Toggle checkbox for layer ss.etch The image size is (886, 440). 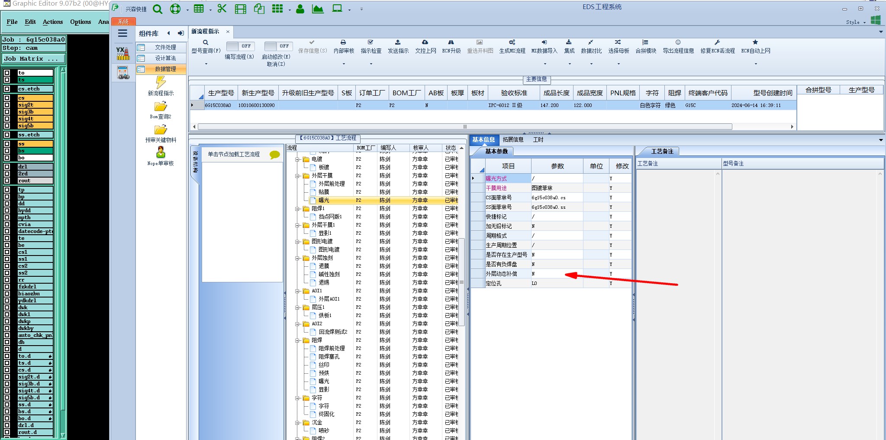click(x=7, y=135)
